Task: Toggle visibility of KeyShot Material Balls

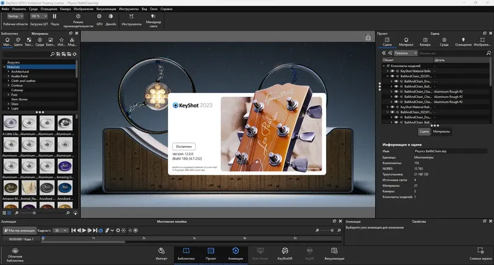Action: pos(393,71)
